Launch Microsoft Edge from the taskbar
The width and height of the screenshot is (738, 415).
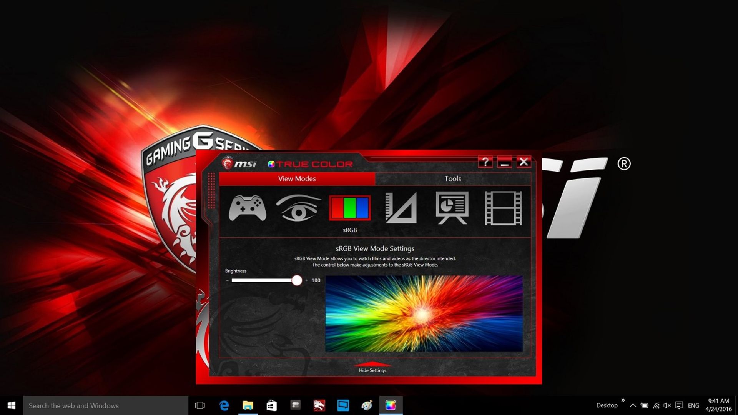pos(224,405)
